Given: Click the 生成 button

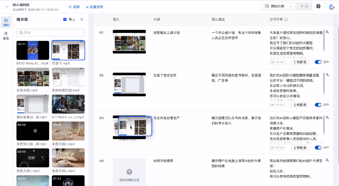Looking at the screenshot, I should coord(304,6).
